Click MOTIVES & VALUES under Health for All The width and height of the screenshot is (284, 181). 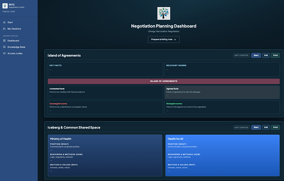[181, 165]
